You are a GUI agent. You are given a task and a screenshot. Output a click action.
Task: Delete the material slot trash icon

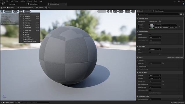click(176, 27)
